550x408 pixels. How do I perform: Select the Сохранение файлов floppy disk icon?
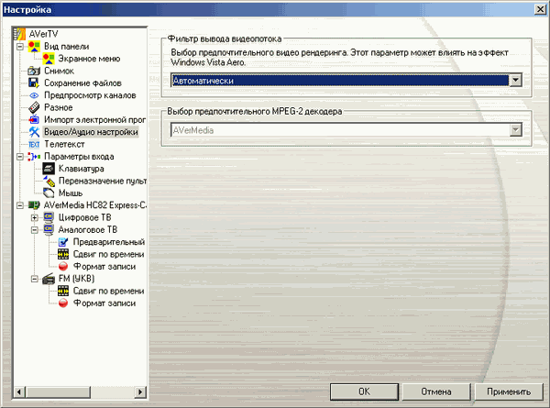(34, 83)
